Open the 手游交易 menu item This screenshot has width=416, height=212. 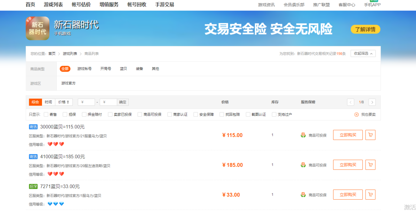click(164, 5)
